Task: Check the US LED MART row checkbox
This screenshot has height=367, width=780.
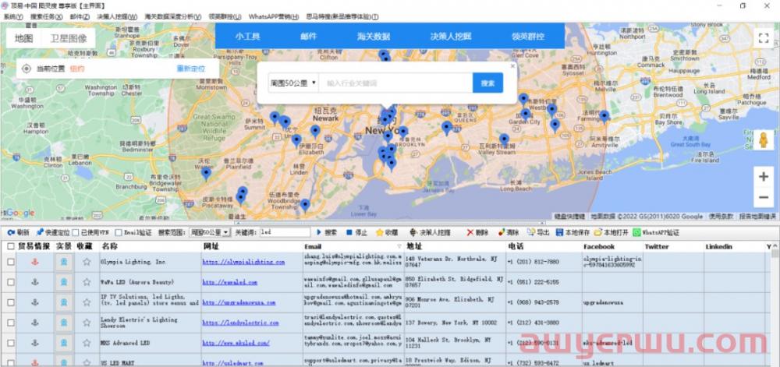Action: pos(11,363)
